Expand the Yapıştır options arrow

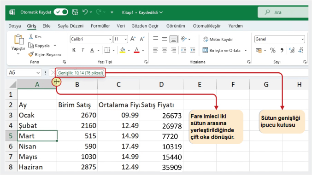click(18, 54)
